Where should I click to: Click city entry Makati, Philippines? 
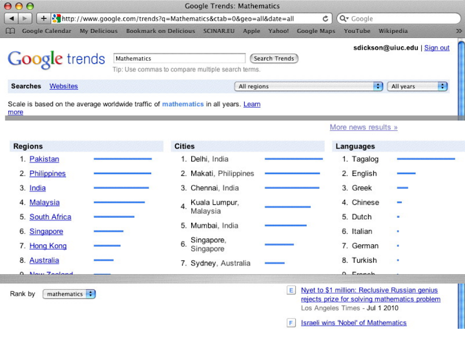pyautogui.click(x=222, y=174)
